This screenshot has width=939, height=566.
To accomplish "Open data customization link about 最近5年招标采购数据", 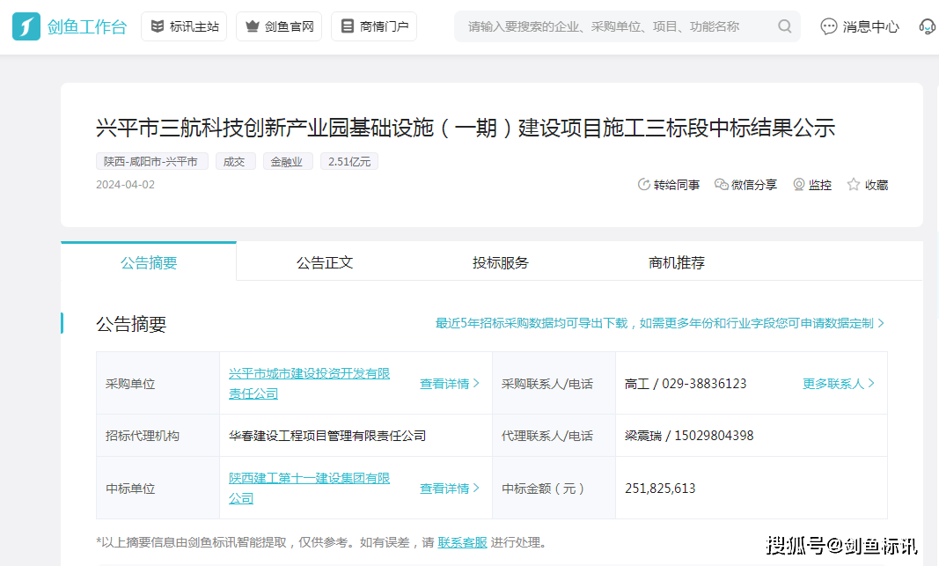I will coord(659,323).
